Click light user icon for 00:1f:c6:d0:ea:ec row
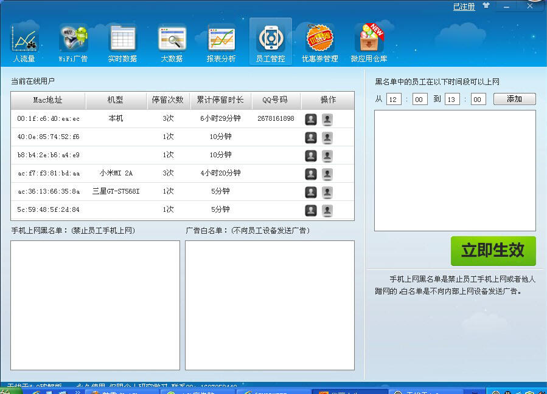Viewport: 547px width, 394px height. click(327, 120)
